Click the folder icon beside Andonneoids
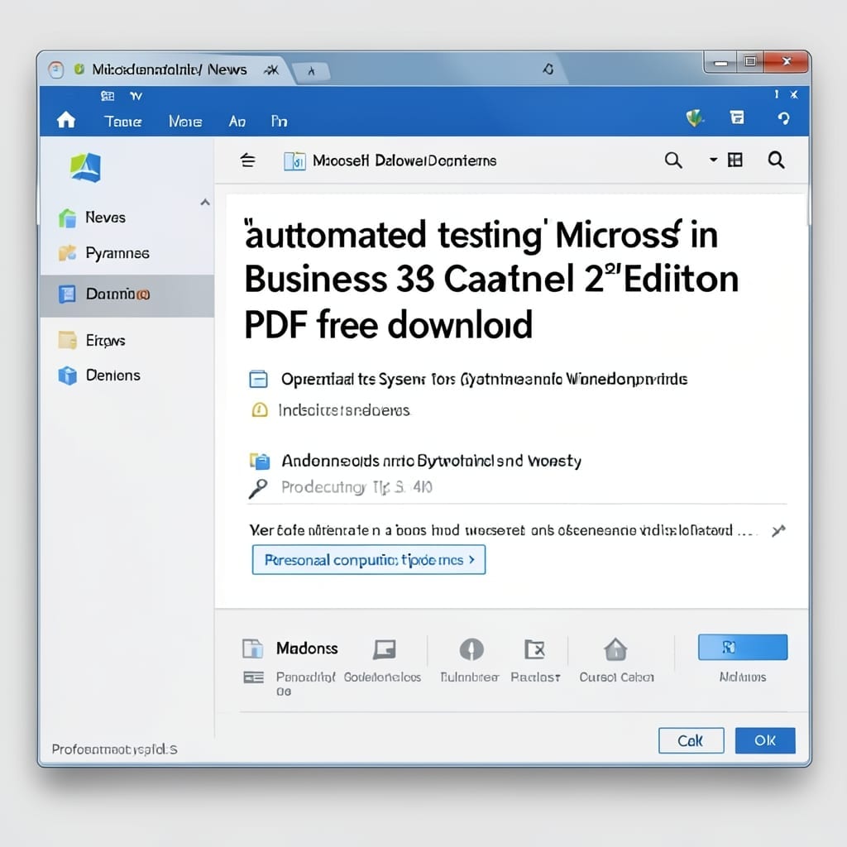This screenshot has height=847, width=847. tap(259, 461)
